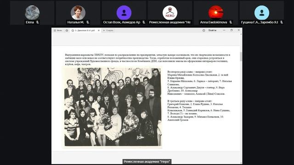Click the PDF vertical scrollbar thumb

(241, 56)
